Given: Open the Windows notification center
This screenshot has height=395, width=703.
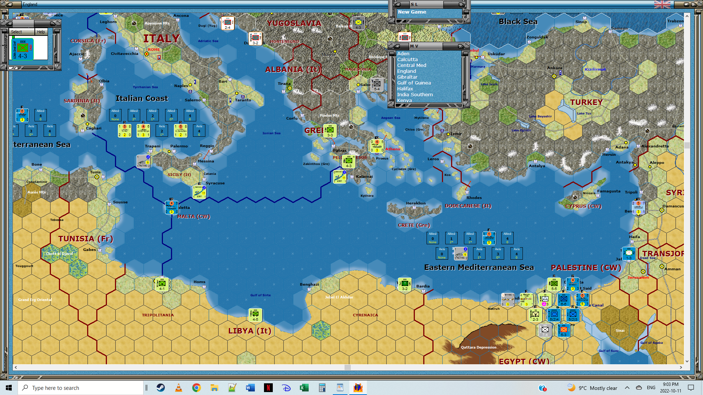Looking at the screenshot, I should pyautogui.click(x=691, y=388).
